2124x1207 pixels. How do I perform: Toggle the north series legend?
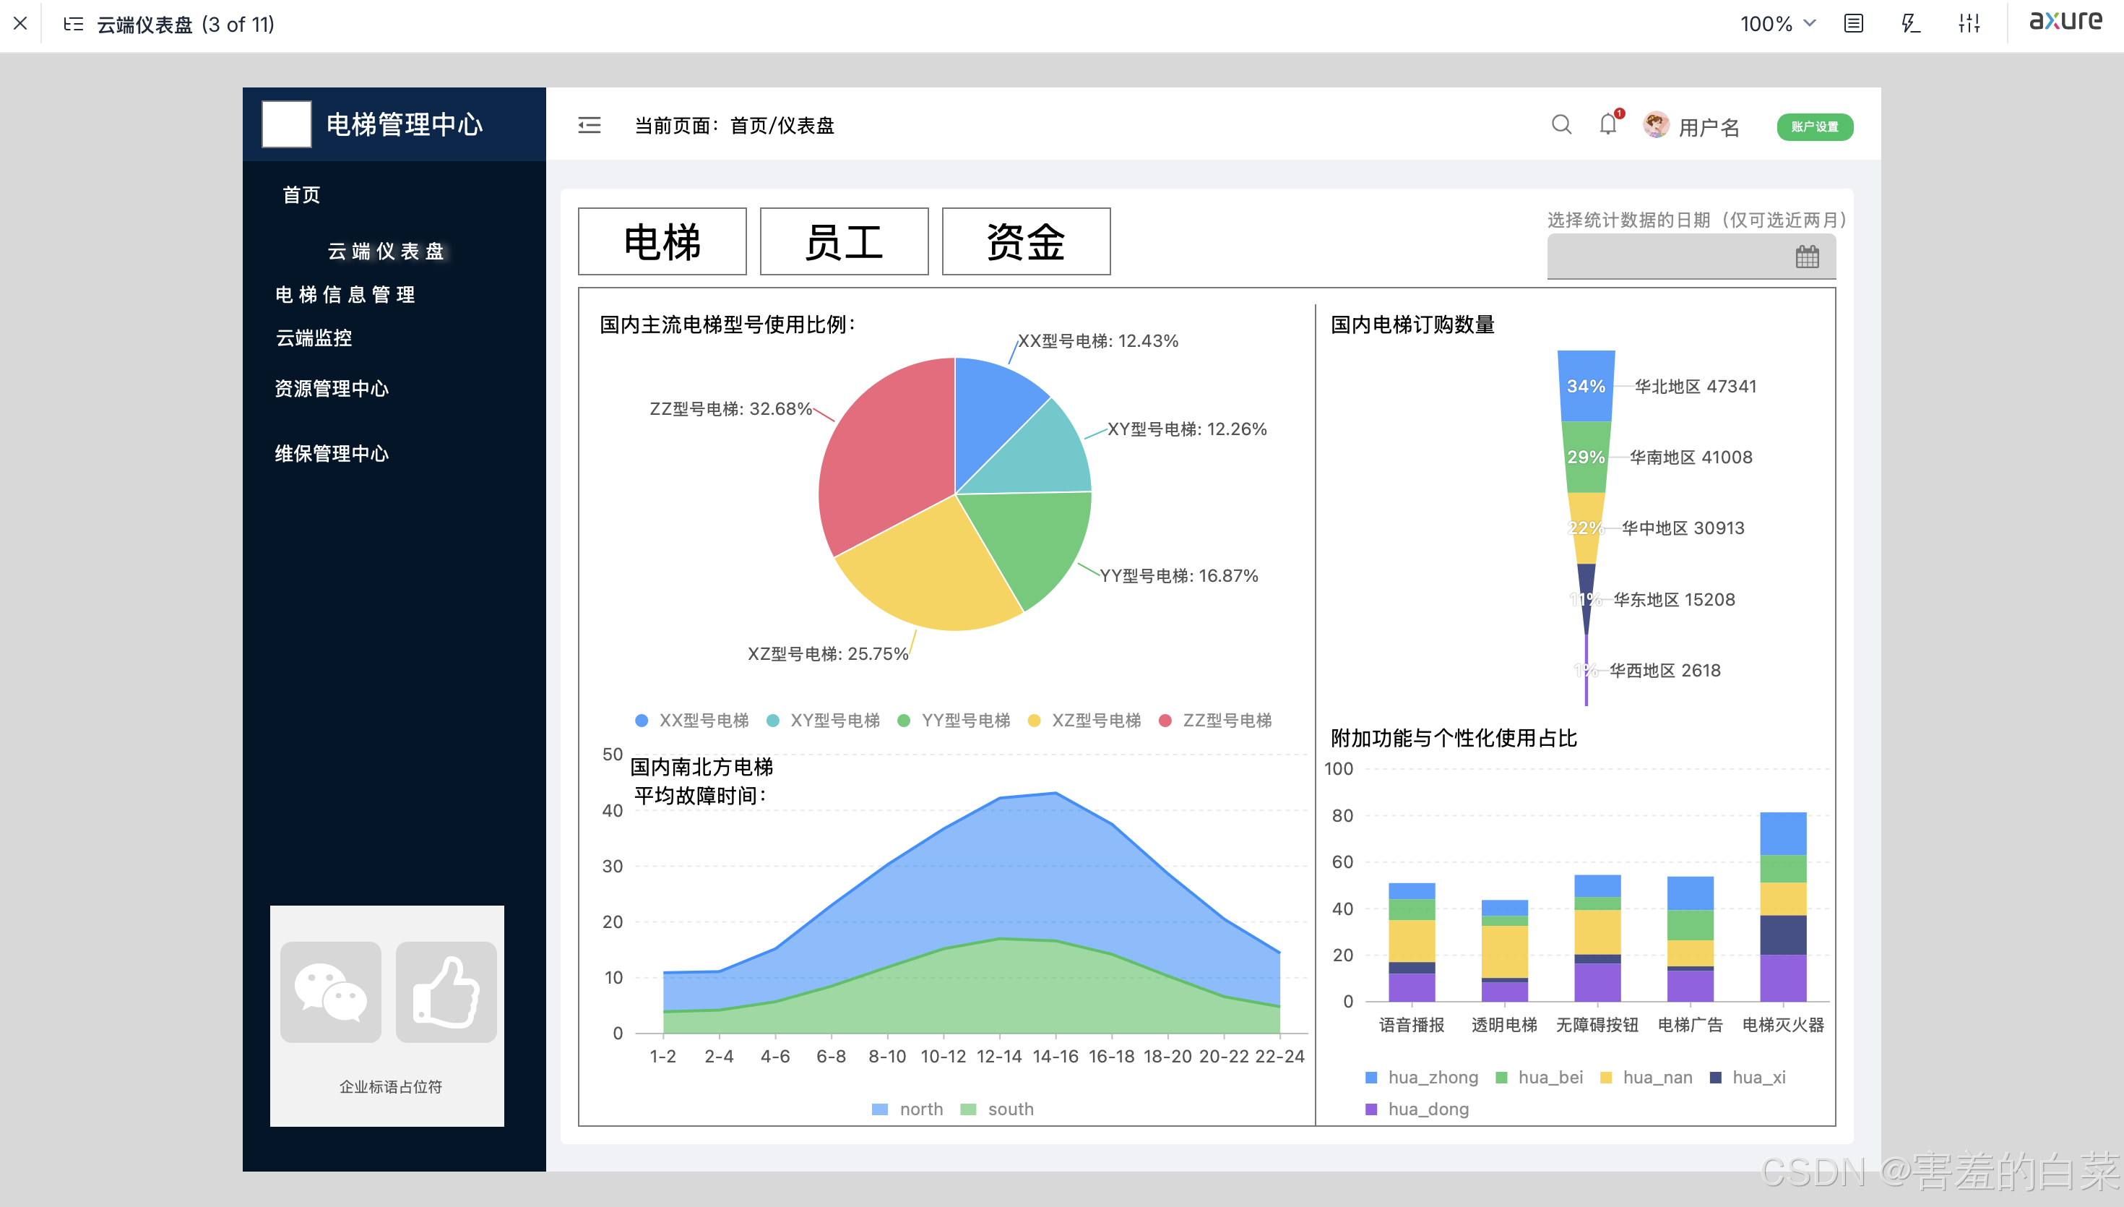(908, 1109)
